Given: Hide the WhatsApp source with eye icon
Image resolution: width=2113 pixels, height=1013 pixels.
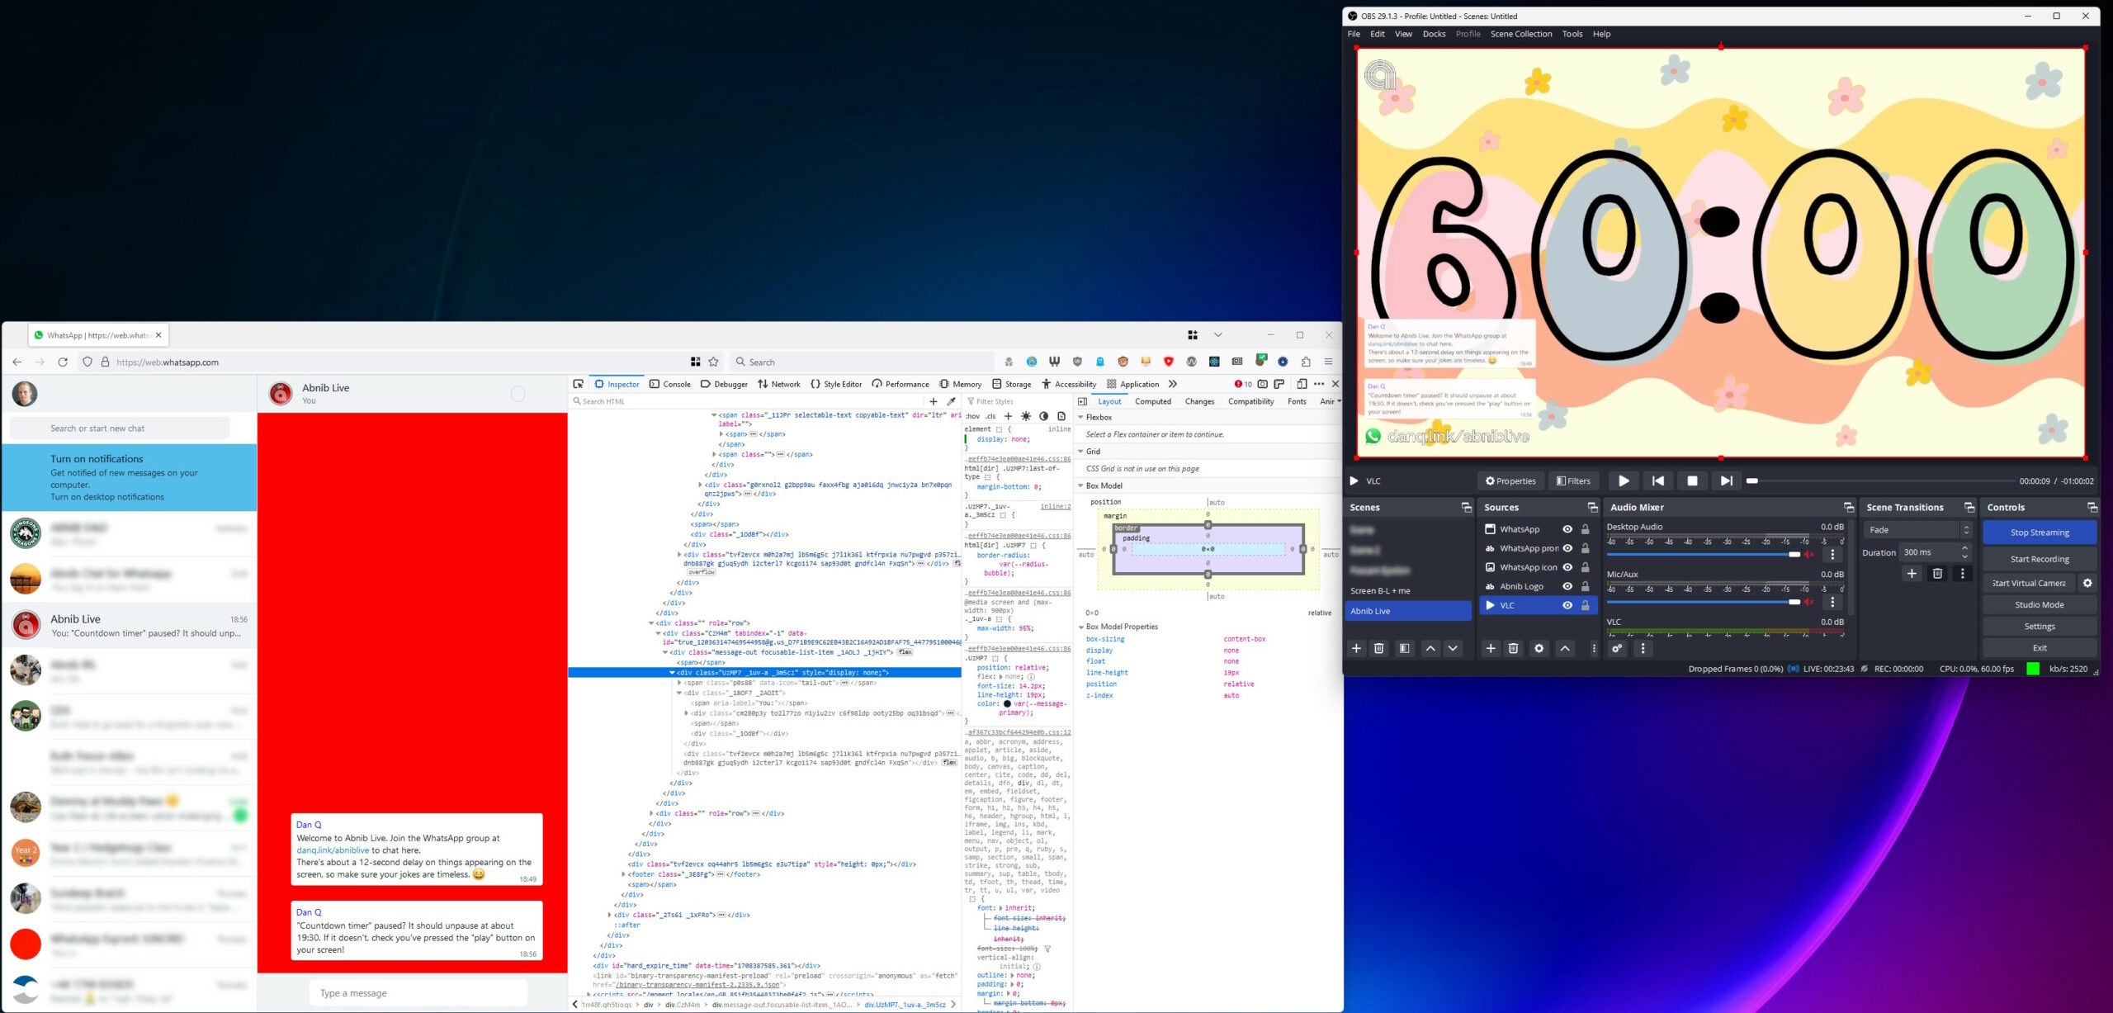Looking at the screenshot, I should tap(1567, 529).
